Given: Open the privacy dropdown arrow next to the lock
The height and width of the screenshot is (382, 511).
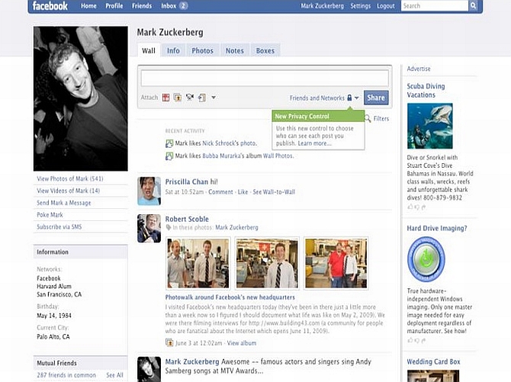Looking at the screenshot, I should click(x=356, y=98).
